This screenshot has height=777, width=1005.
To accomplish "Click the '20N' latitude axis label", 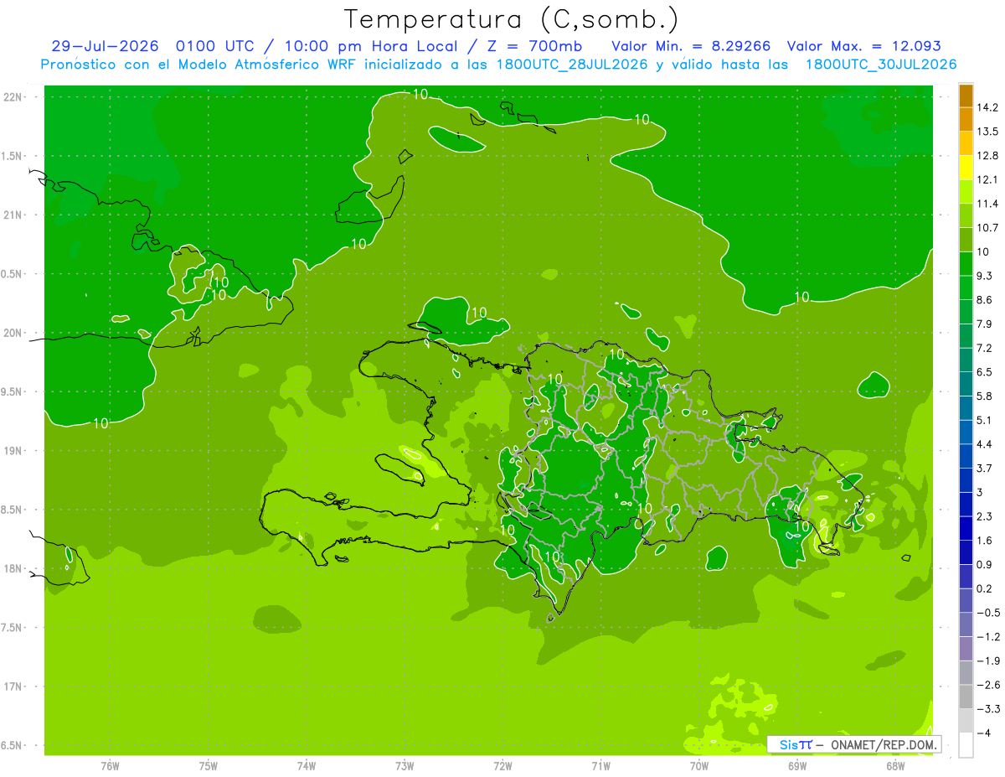I will 13,333.
